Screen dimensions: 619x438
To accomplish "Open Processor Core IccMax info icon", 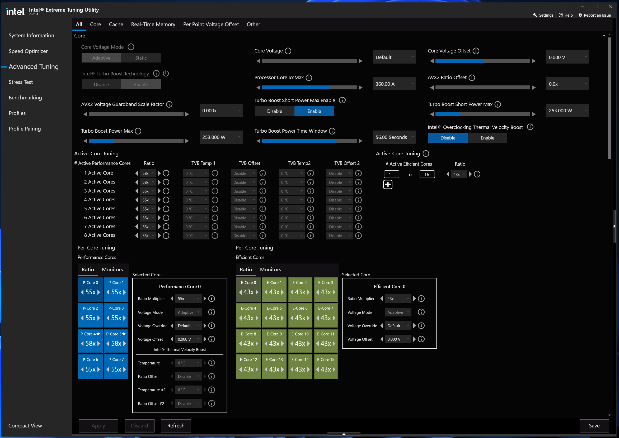I will click(309, 78).
